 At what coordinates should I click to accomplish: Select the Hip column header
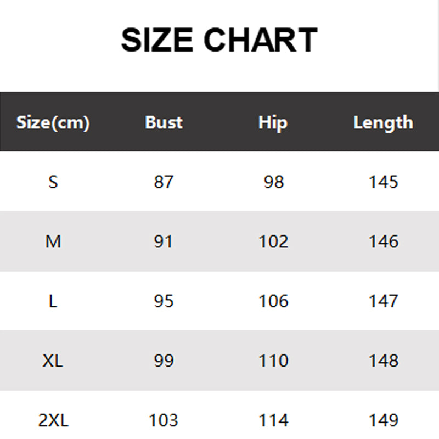pyautogui.click(x=273, y=122)
